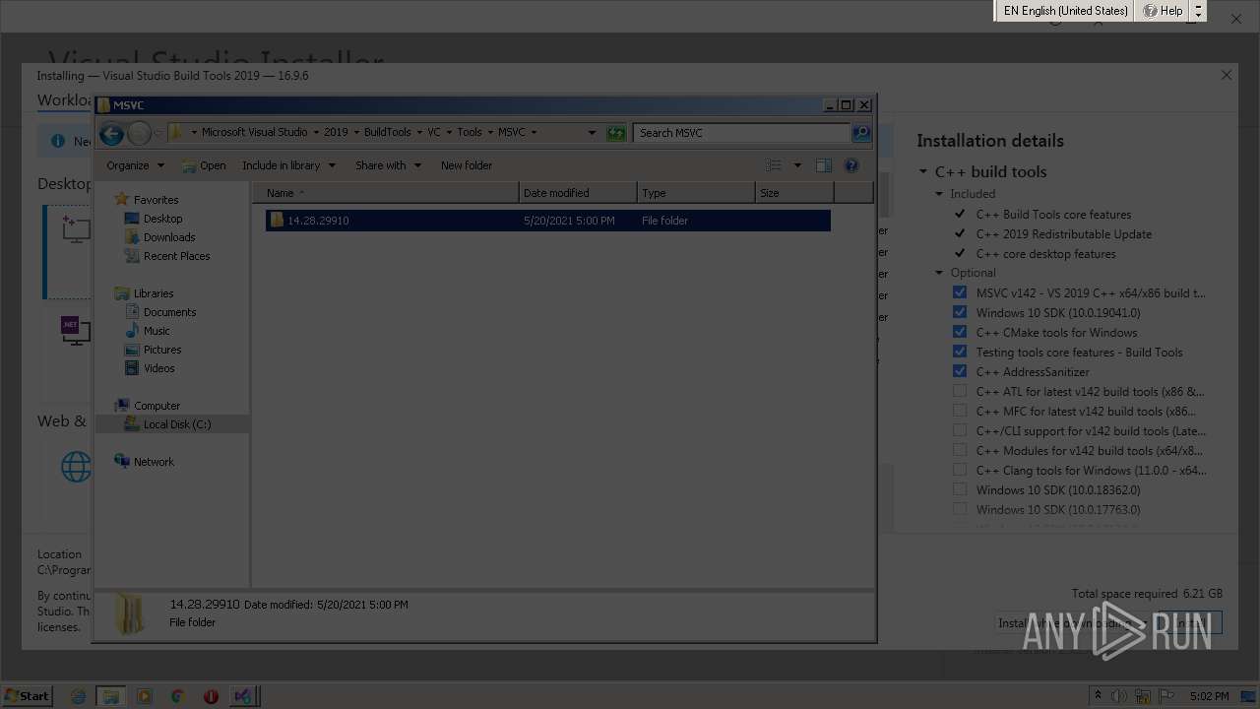Select the Music library
The image size is (1260, 709).
tap(157, 331)
